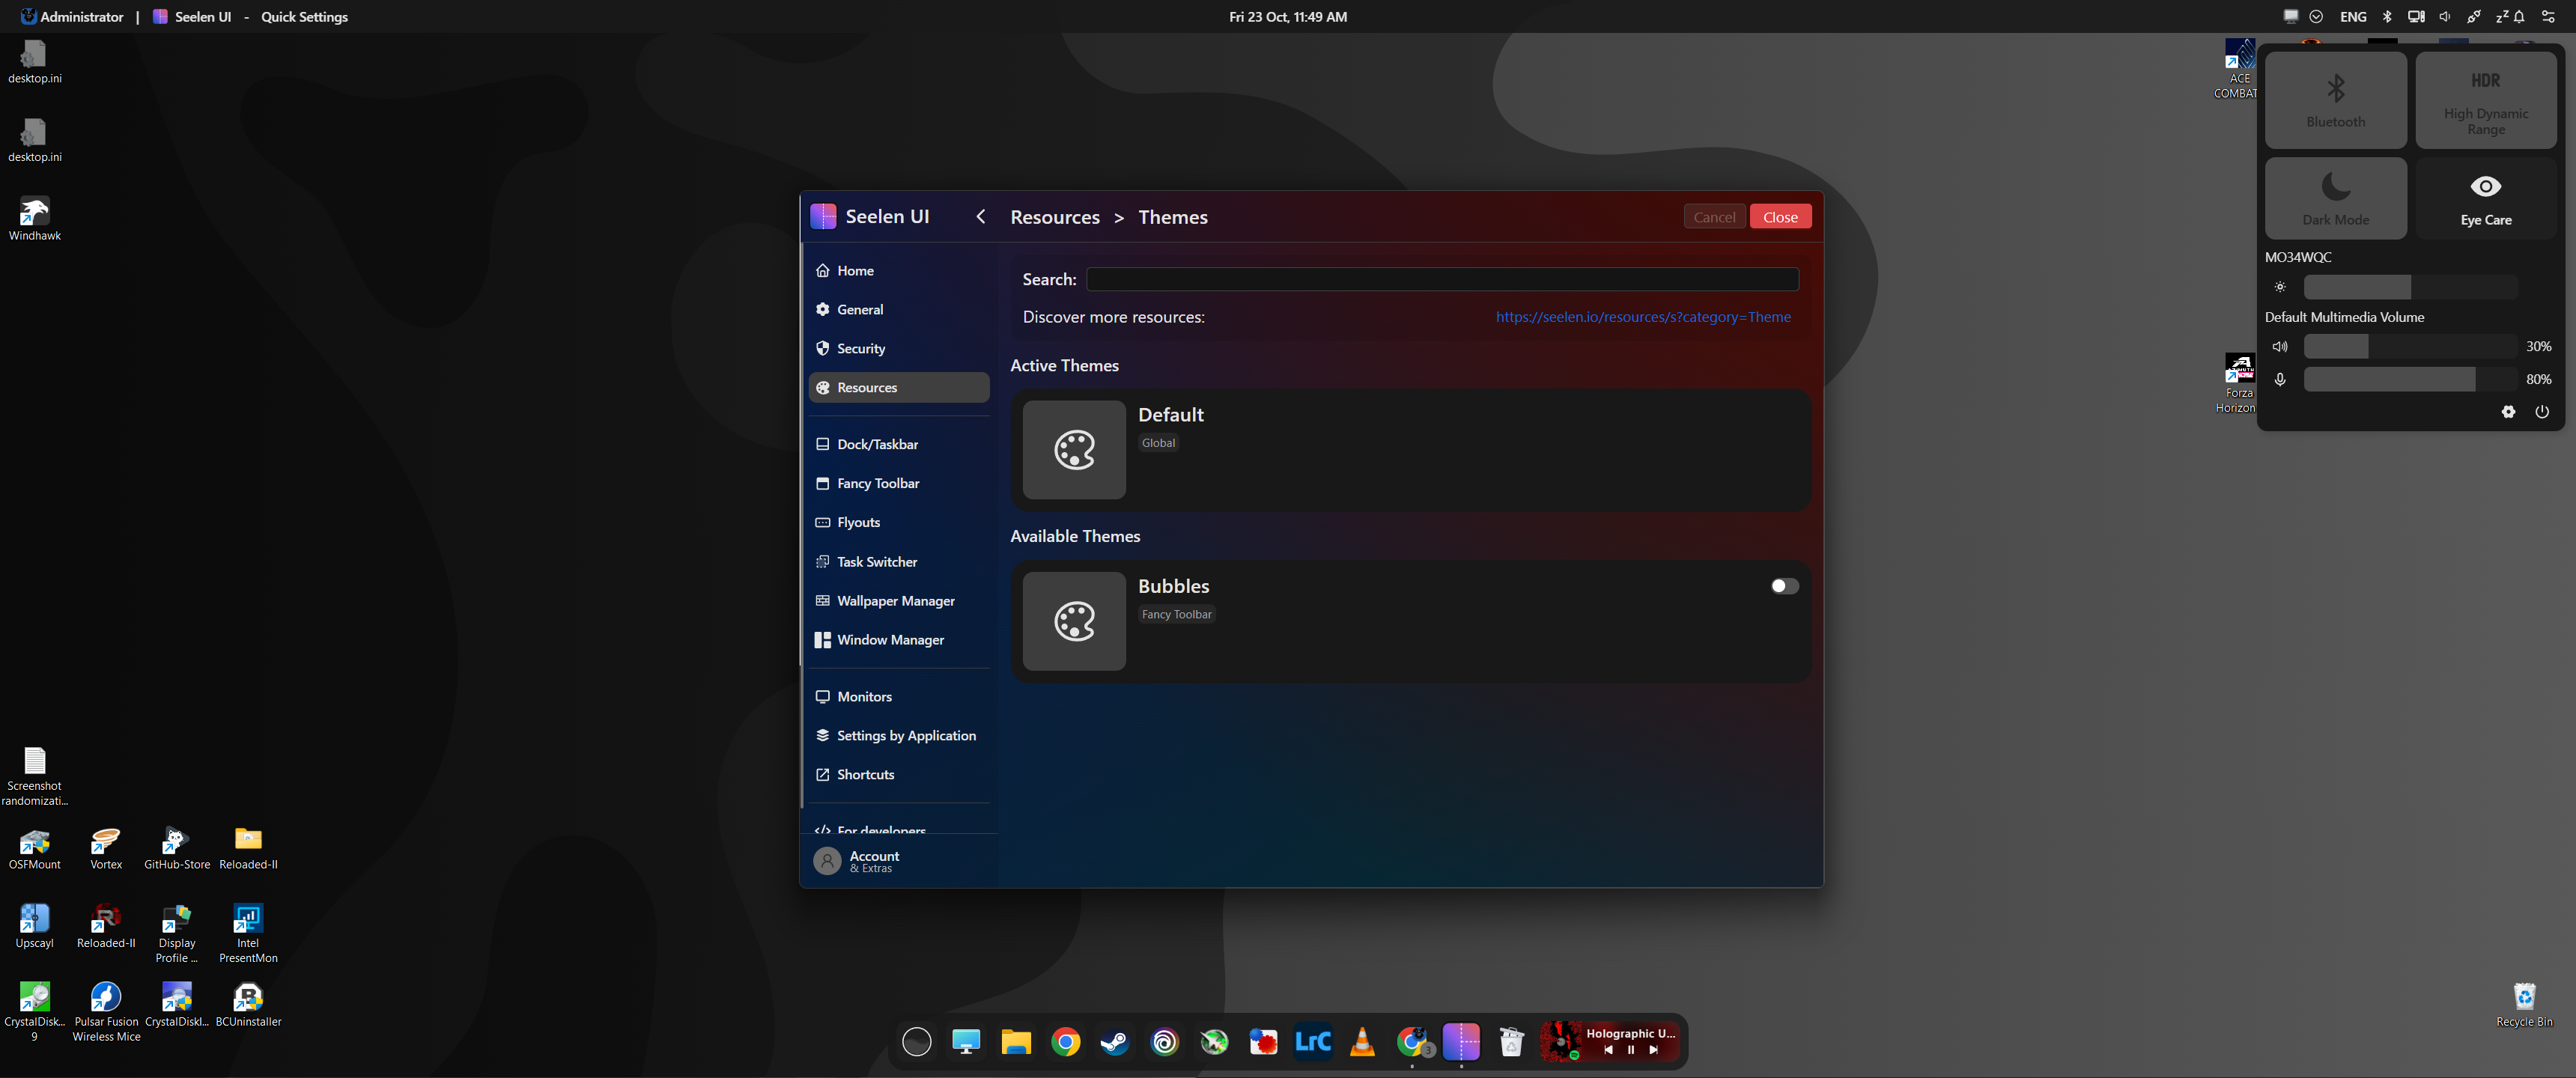This screenshot has width=2576, height=1078.
Task: Toggle Dark Mode in Quick Settings
Action: pos(2335,198)
